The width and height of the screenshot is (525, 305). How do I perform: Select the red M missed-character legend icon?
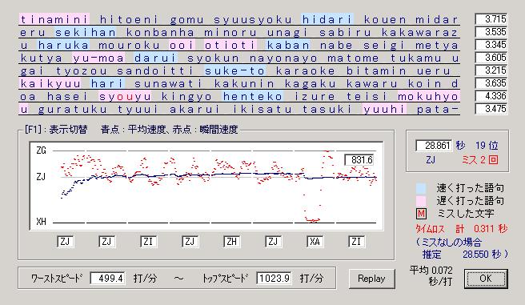421,213
